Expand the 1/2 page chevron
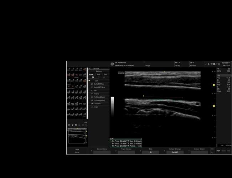The height and width of the screenshot is (178, 232). 212,152
